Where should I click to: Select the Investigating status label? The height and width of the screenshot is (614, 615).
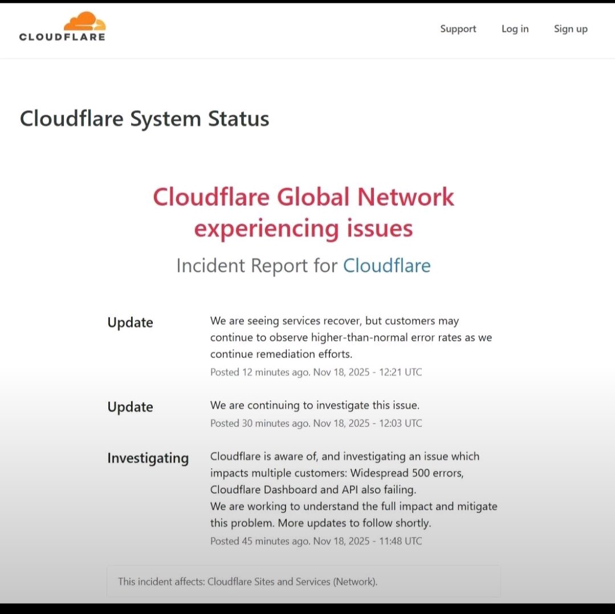pos(148,458)
